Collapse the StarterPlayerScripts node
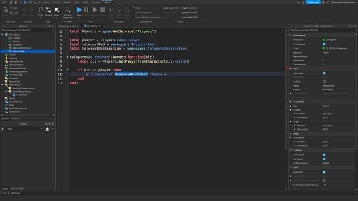Image resolution: width=358 pixels, height=201 pixels. [x=6, y=92]
